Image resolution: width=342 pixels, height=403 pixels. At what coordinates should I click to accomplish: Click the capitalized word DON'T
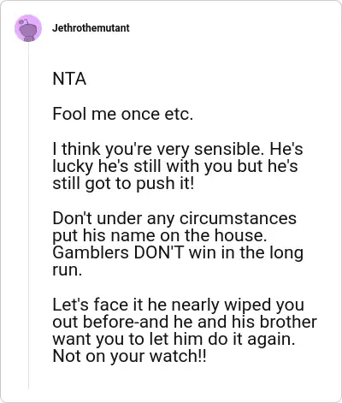[159, 252]
